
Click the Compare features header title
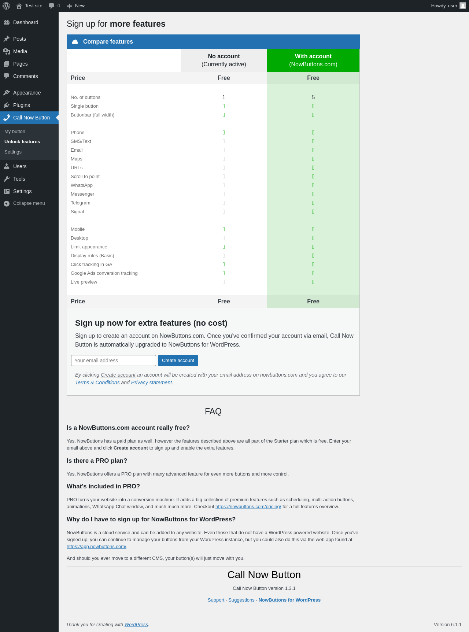click(x=108, y=42)
